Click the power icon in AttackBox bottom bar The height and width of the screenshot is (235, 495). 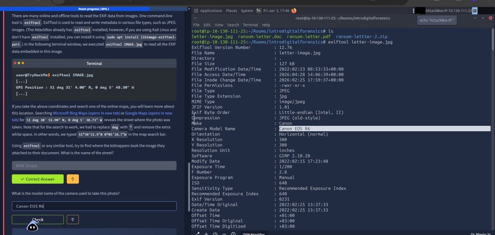215,233
